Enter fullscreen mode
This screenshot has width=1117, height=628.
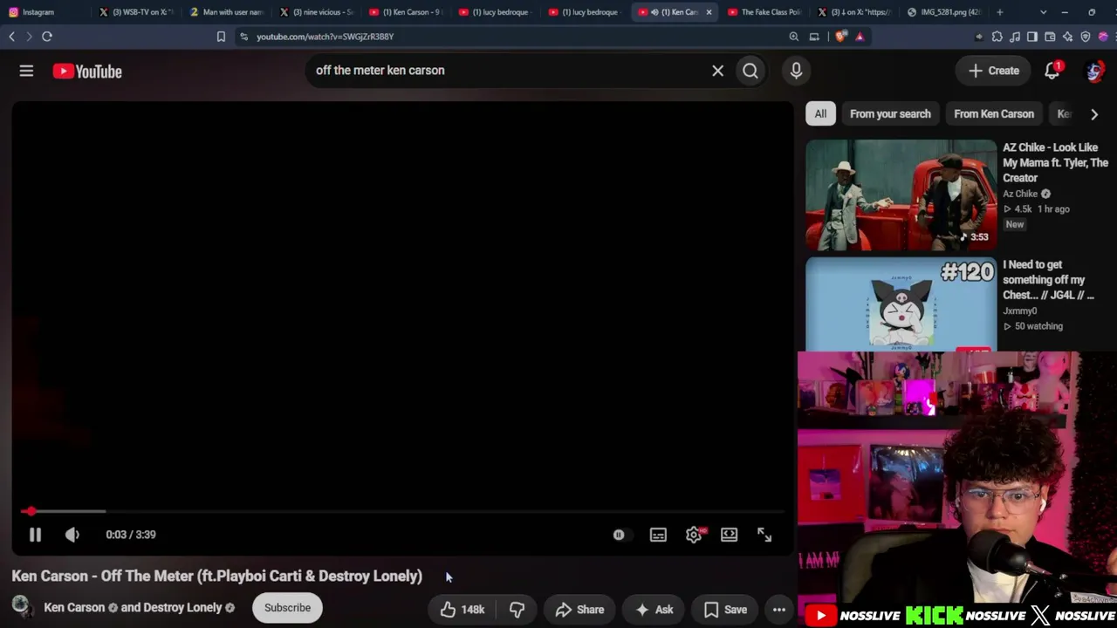[x=764, y=535]
